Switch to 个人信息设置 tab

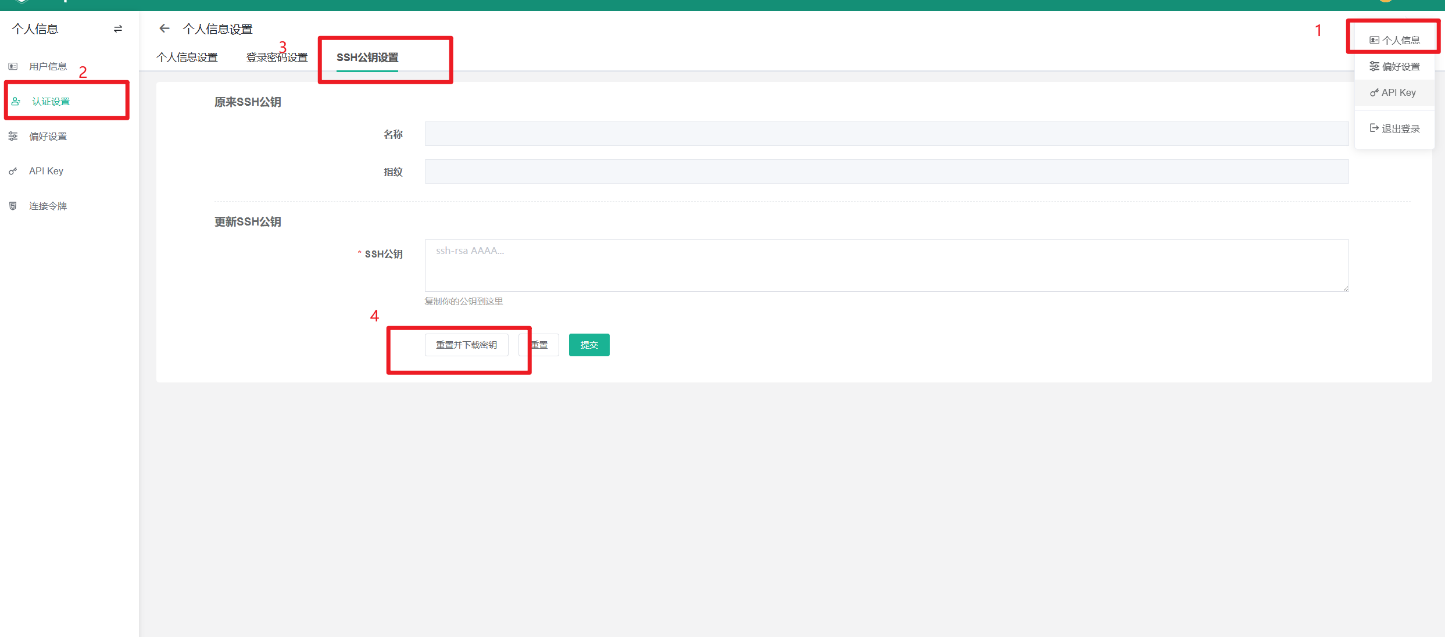(187, 58)
